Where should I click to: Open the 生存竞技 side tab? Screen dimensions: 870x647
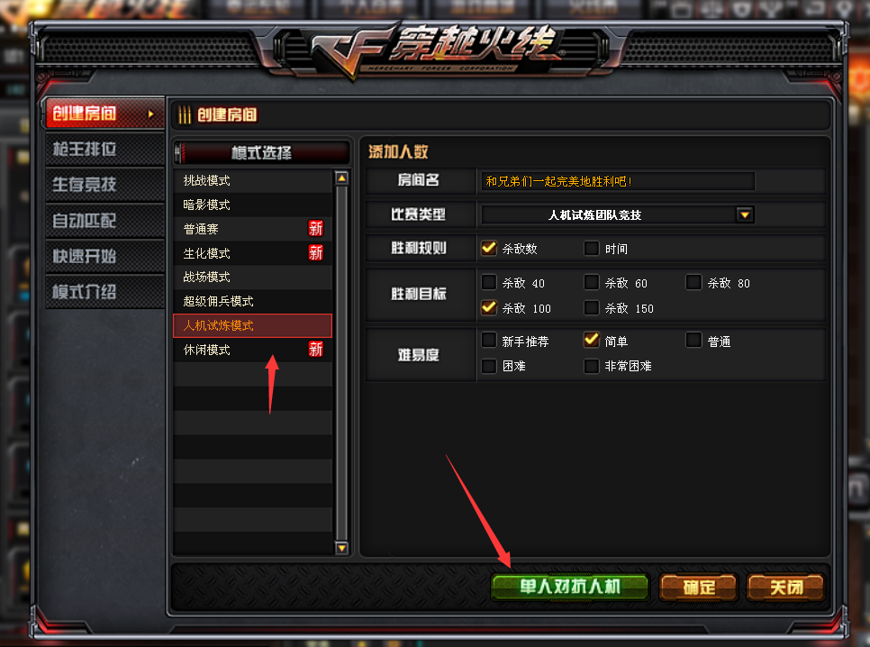[104, 185]
